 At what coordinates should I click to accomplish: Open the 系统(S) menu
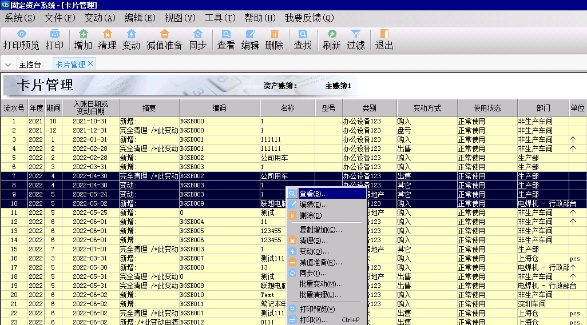tap(20, 18)
